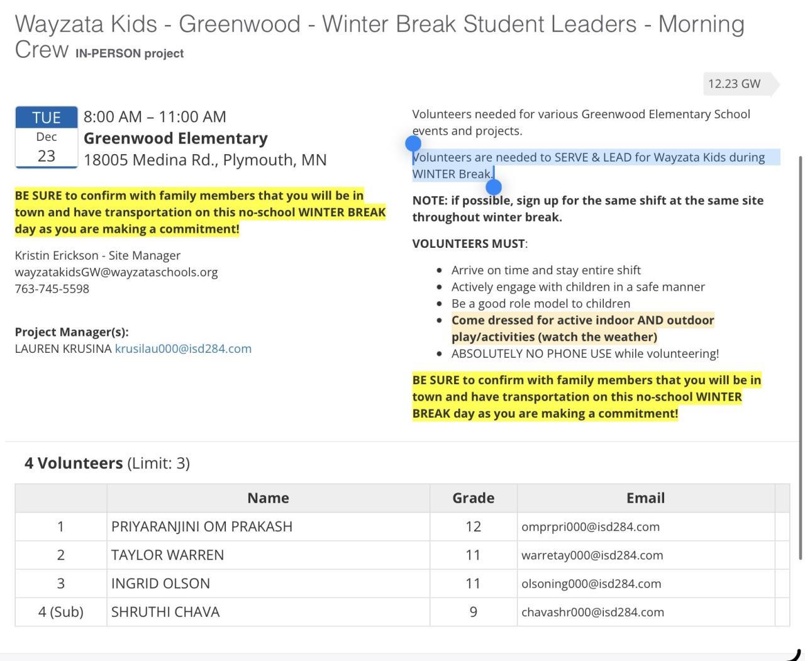
Task: Tap the 763-745-5598 phone number
Action: pos(52,289)
